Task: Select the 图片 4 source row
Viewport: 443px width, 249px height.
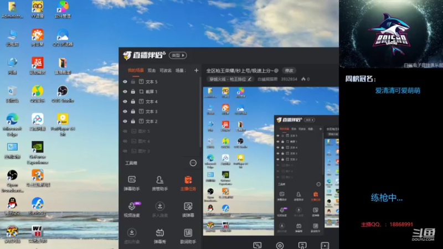Action: coord(159,141)
